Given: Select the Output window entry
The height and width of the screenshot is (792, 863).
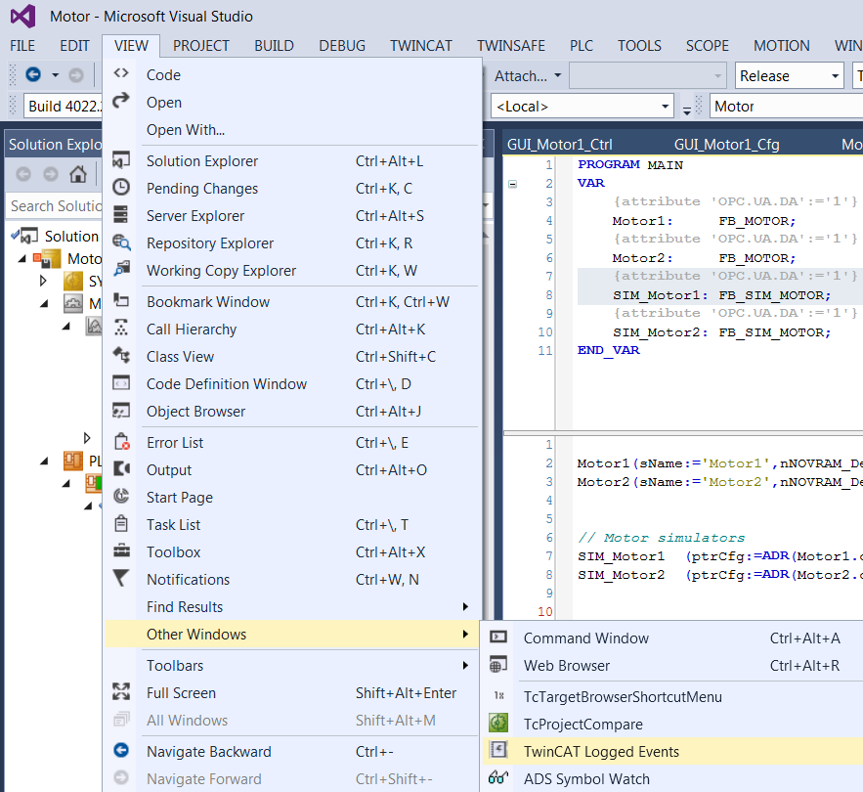Looking at the screenshot, I should (169, 470).
